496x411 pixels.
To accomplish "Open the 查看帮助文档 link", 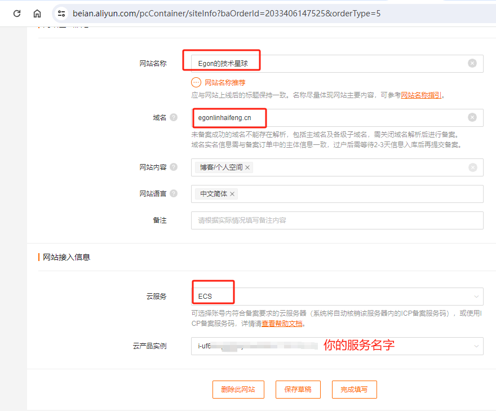I will pyautogui.click(x=282, y=324).
